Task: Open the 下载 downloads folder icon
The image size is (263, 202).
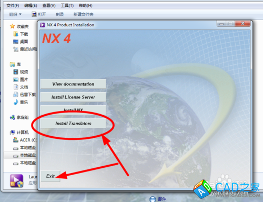Action: pyautogui.click(x=16, y=34)
